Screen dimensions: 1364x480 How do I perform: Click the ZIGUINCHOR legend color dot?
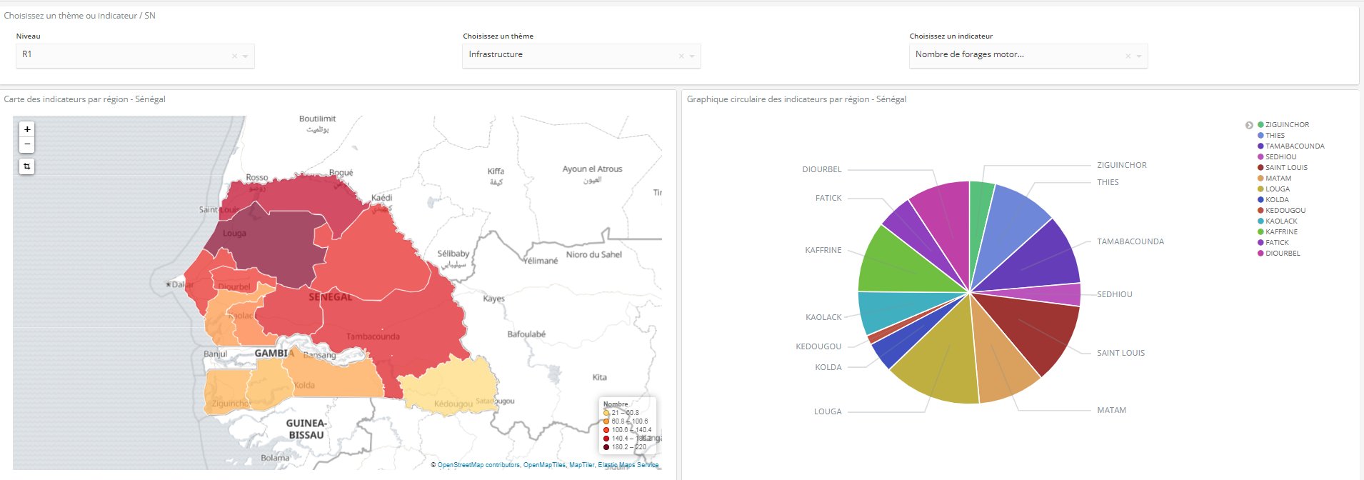(x=1261, y=125)
